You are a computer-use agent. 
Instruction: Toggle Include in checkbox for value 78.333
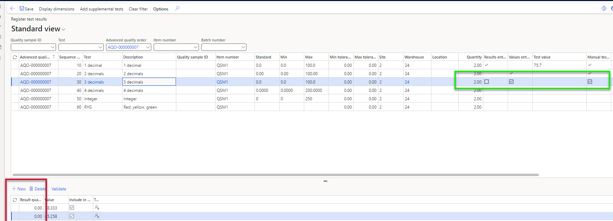[x=72, y=208]
